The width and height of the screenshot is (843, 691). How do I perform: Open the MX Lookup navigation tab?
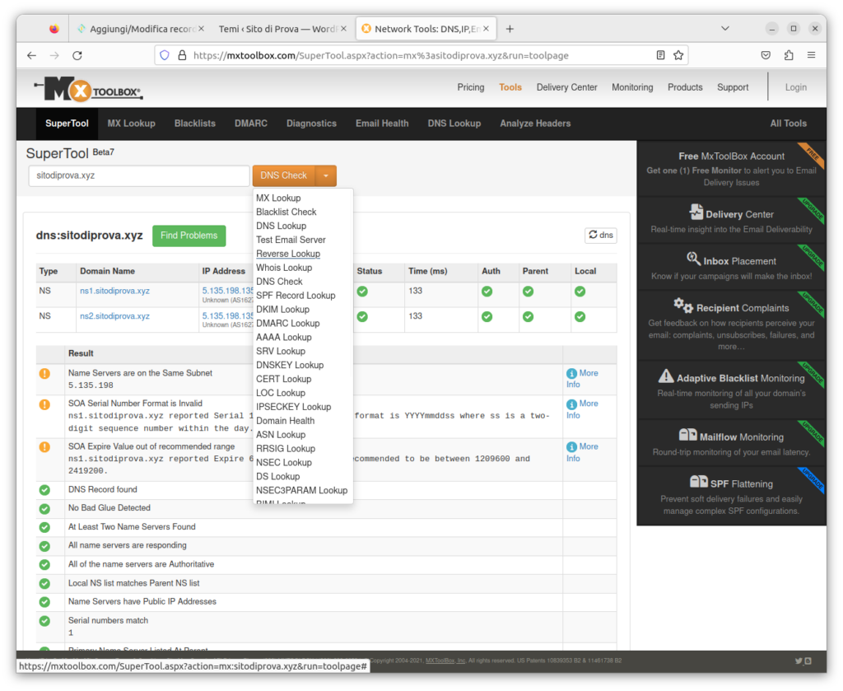click(x=131, y=124)
